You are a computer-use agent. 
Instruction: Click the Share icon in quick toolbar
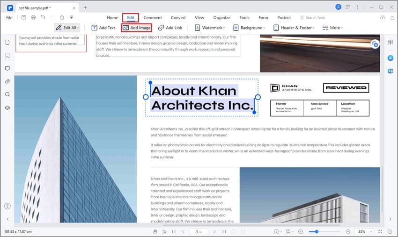[x=62, y=17]
